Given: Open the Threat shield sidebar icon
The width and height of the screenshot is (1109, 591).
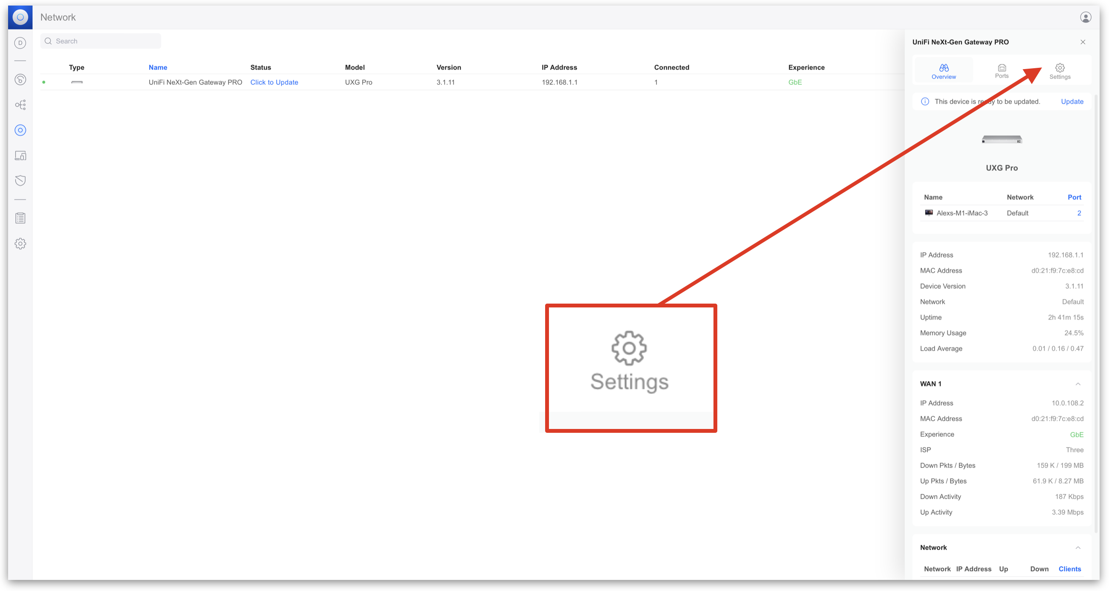Looking at the screenshot, I should 20,180.
